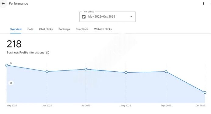This screenshot has height=114, width=211.
Task: Switch to the Calls tab
Action: coord(30,29)
